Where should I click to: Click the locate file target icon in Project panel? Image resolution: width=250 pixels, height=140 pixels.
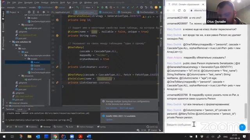pos(29,12)
